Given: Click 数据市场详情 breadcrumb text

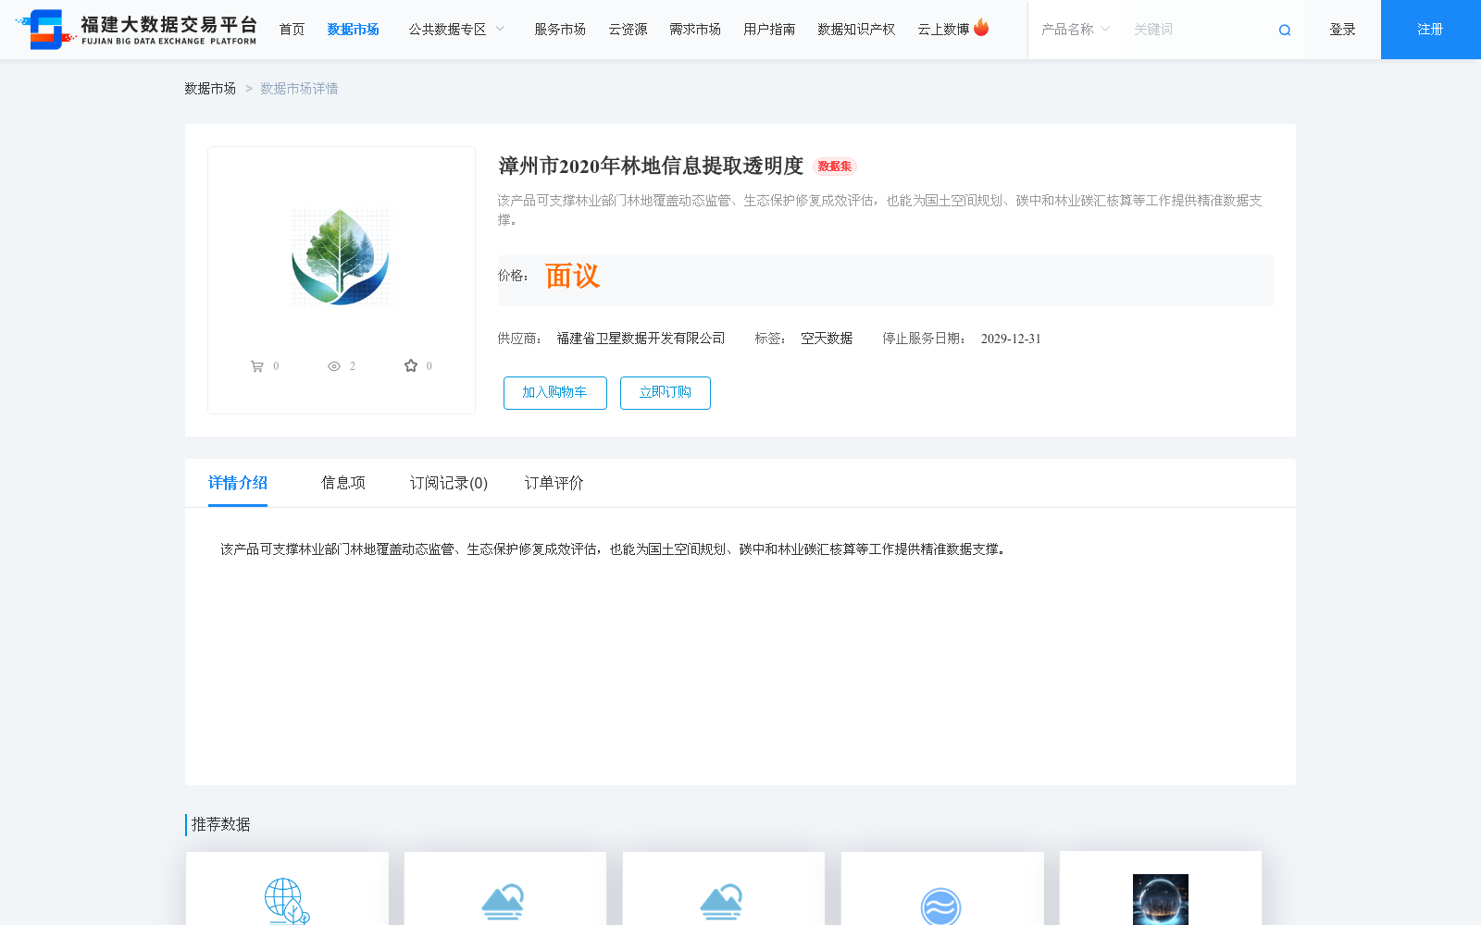Looking at the screenshot, I should (x=299, y=89).
